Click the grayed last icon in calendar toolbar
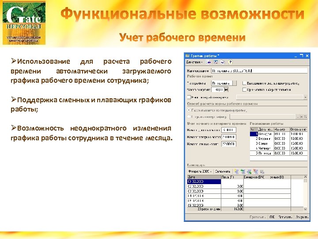The image size is (318, 239). 262,172
